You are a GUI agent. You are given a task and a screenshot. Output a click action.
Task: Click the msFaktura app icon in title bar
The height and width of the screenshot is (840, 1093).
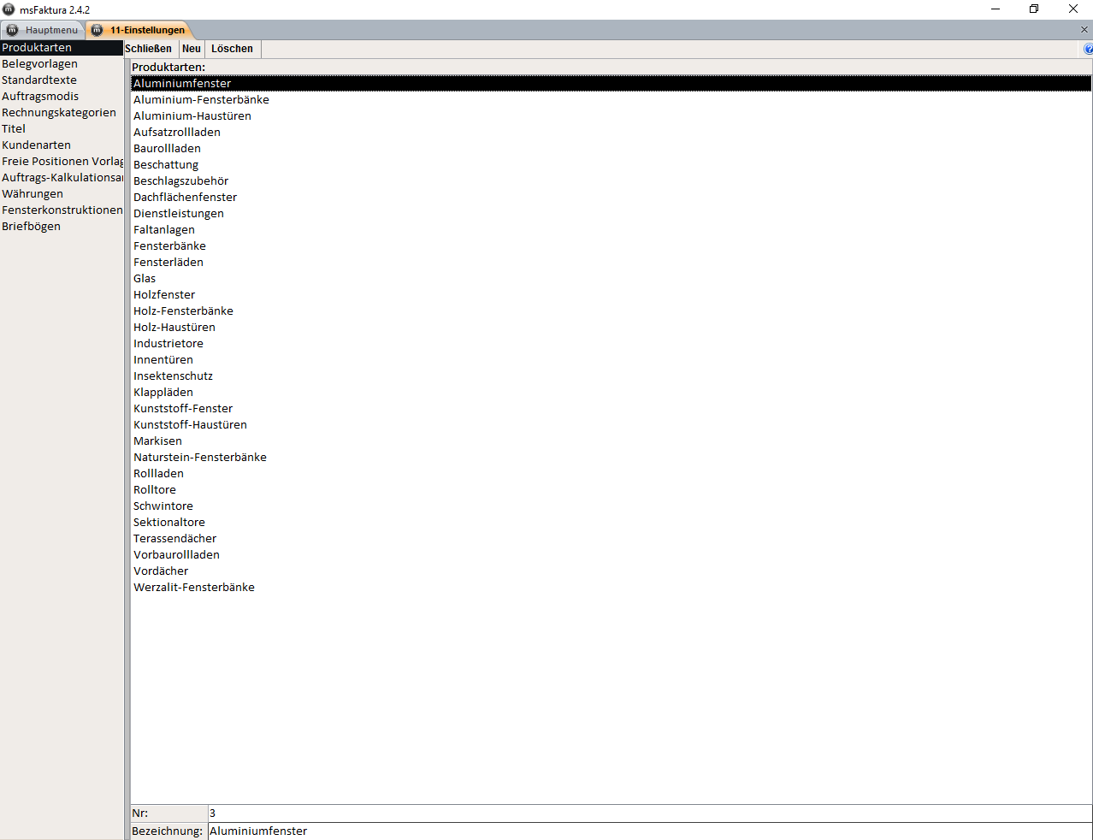(x=9, y=9)
